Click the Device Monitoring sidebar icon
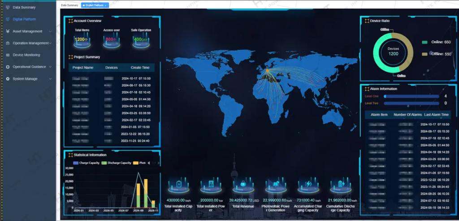 8,55
